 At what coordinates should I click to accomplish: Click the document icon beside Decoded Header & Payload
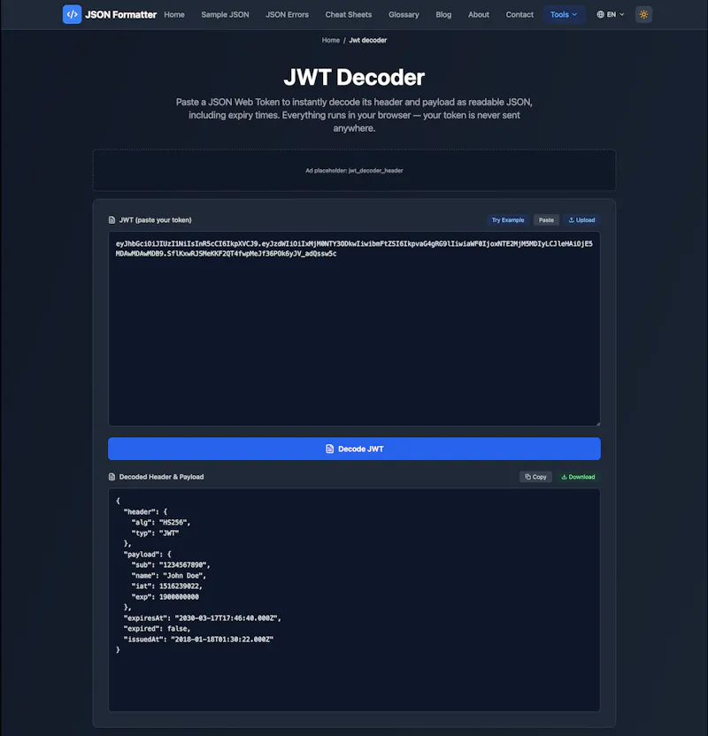click(x=112, y=477)
